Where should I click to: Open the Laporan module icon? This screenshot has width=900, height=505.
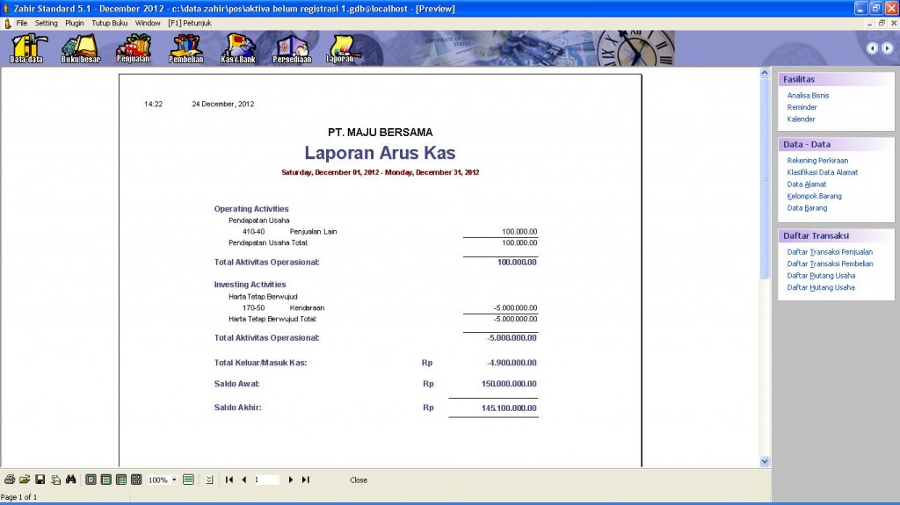[x=340, y=48]
